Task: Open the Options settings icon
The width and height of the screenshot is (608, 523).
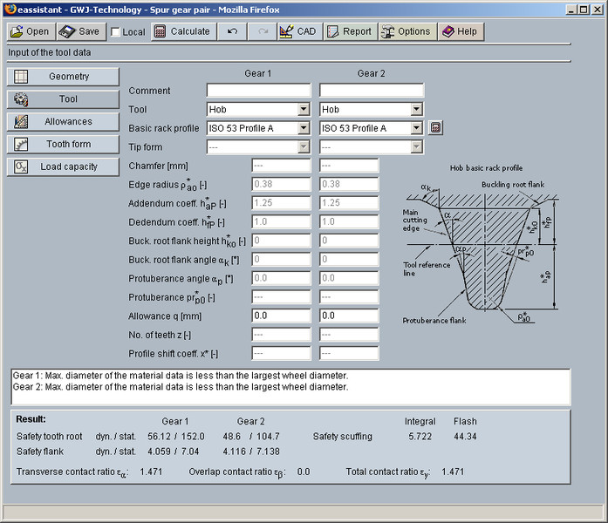Action: 388,31
